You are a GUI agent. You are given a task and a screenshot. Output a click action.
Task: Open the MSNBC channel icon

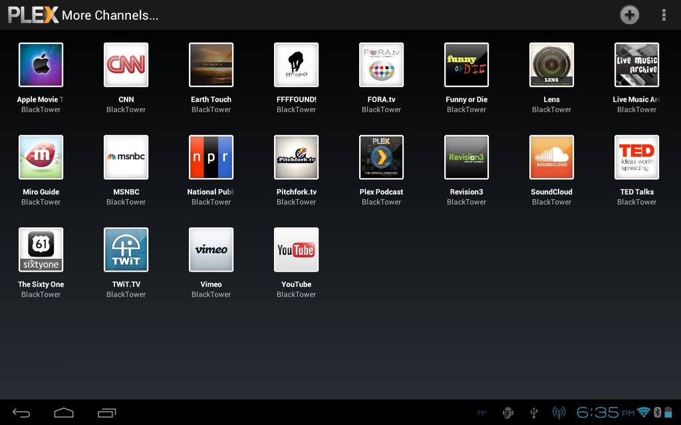pyautogui.click(x=126, y=157)
